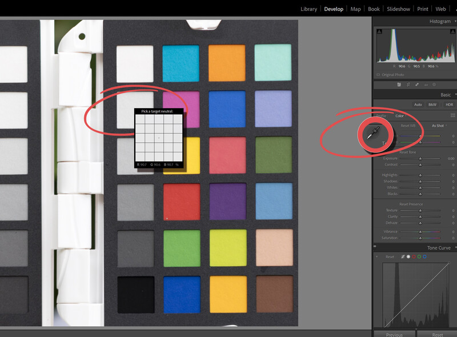
Task: Collapse the Basic panel
Action: point(455,94)
